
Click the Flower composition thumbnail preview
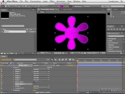[x=5, y=15]
